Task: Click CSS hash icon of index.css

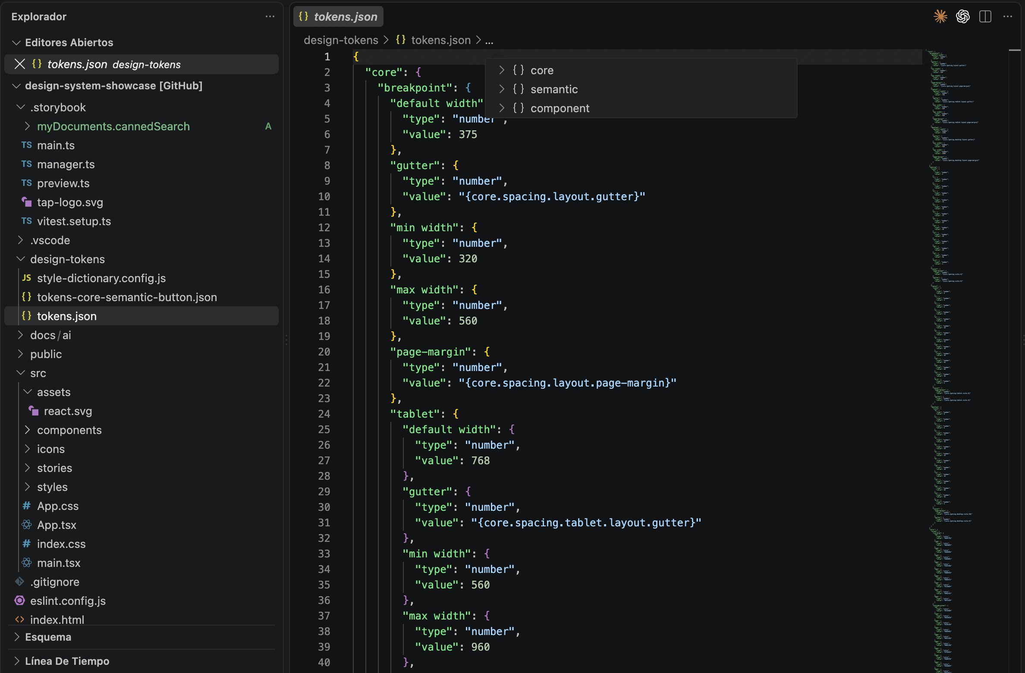Action: pyautogui.click(x=27, y=544)
